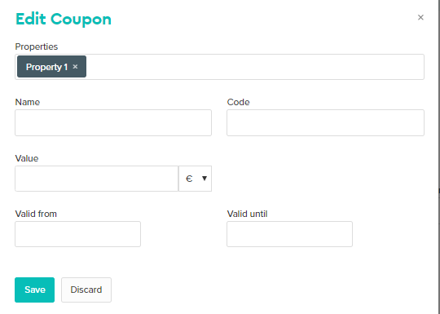Image resolution: width=440 pixels, height=314 pixels.
Task: Select the euro symbol unit selector
Action: coord(195,179)
